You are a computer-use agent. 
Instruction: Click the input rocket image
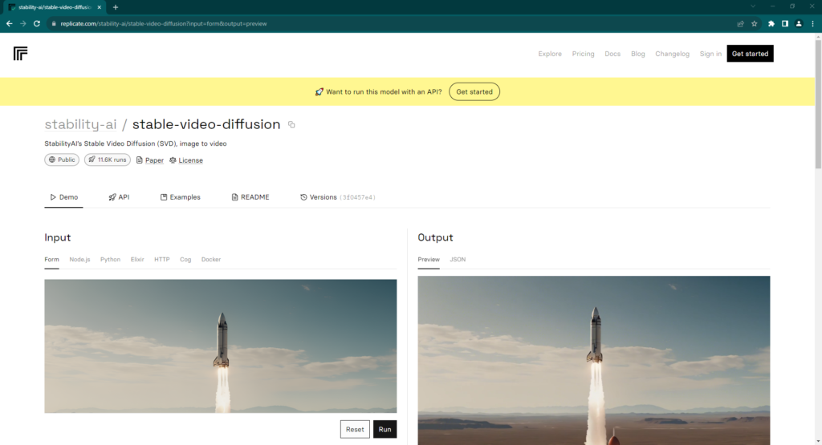(221, 346)
